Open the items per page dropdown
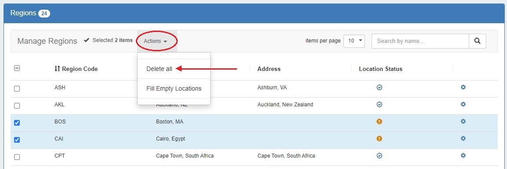 coord(354,41)
